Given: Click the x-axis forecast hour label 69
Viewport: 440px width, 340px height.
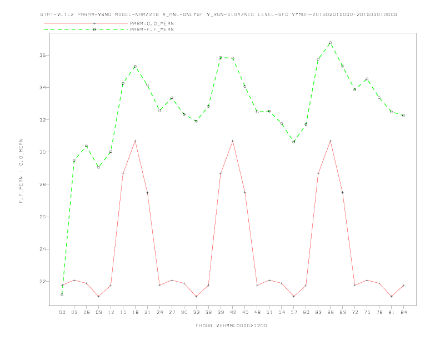Looking at the screenshot, I should pyautogui.click(x=343, y=312).
